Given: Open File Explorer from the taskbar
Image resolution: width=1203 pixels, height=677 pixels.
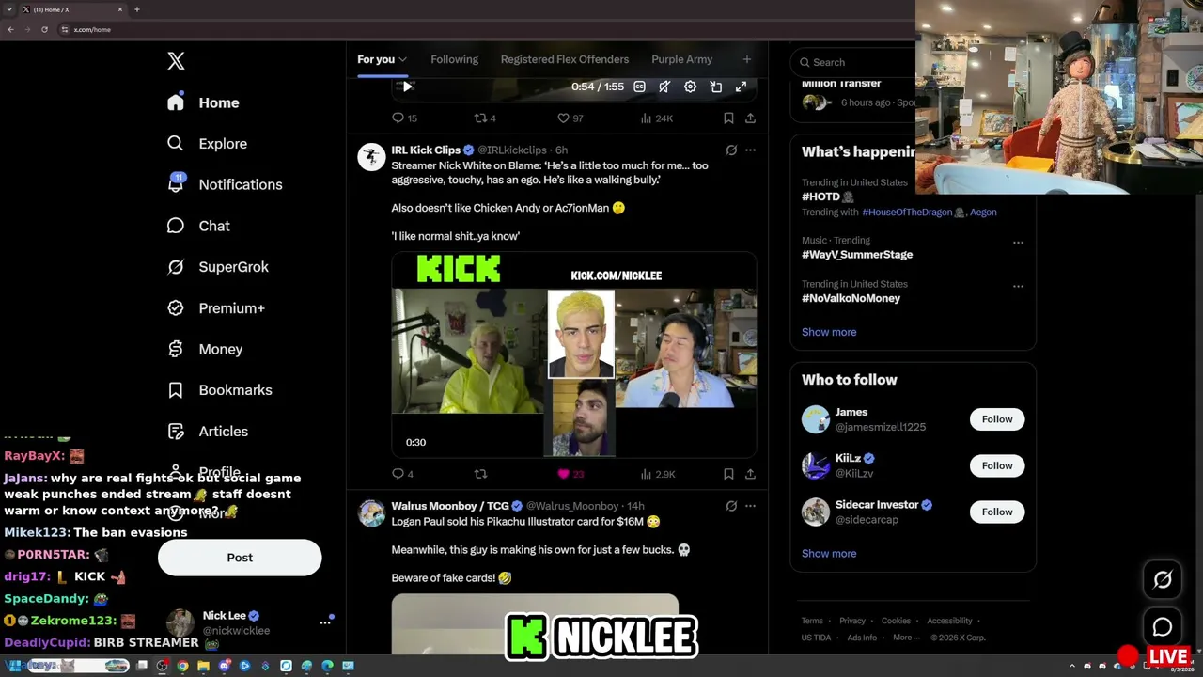Looking at the screenshot, I should tap(203, 667).
